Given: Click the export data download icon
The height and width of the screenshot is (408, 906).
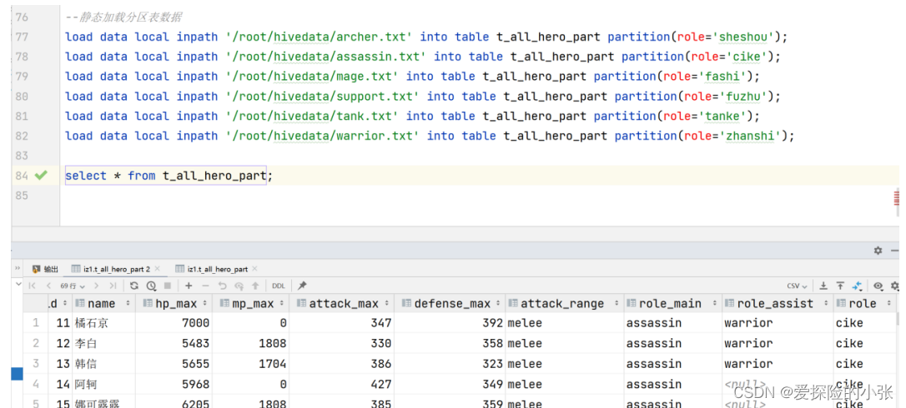Looking at the screenshot, I should tap(824, 286).
